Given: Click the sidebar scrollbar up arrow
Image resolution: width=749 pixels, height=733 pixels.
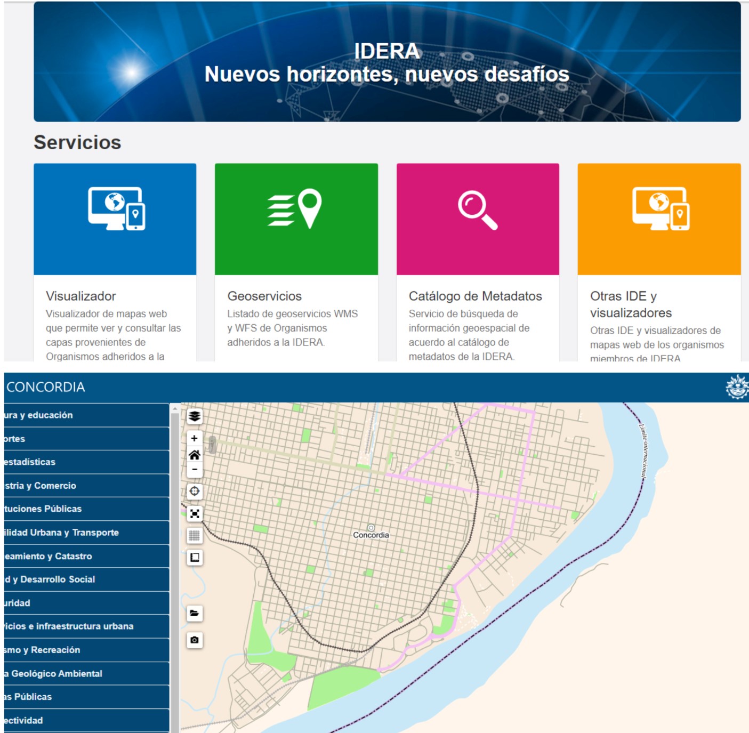Looking at the screenshot, I should click(x=174, y=408).
